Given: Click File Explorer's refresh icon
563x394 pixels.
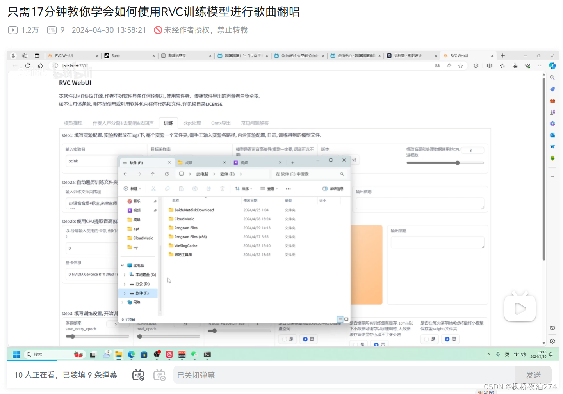Looking at the screenshot, I should 167,174.
